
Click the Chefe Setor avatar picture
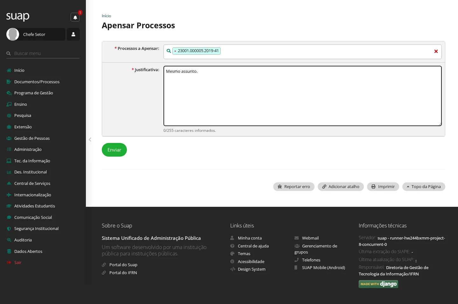tap(13, 34)
